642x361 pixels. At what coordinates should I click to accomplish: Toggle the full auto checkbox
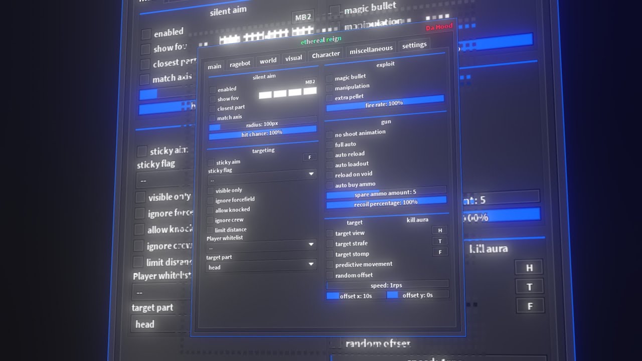[330, 145]
